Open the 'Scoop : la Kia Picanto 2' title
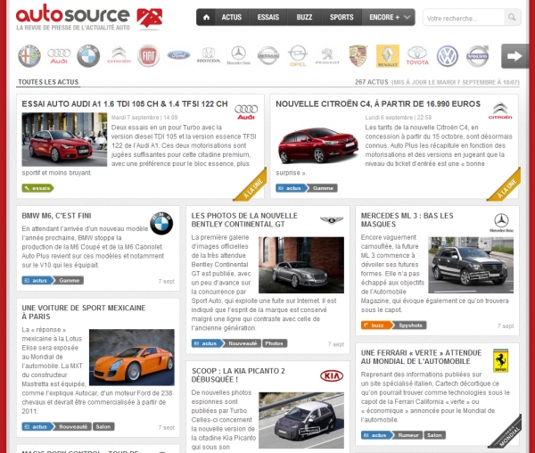 pos(238,375)
